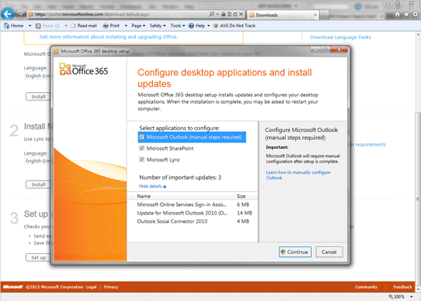Click the Set up button on the page
421x301 pixels.
[38, 257]
